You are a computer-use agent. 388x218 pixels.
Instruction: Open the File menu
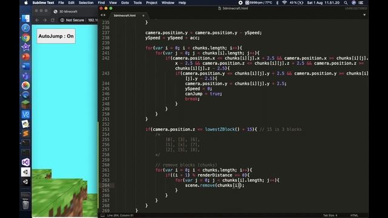pos(61,2)
